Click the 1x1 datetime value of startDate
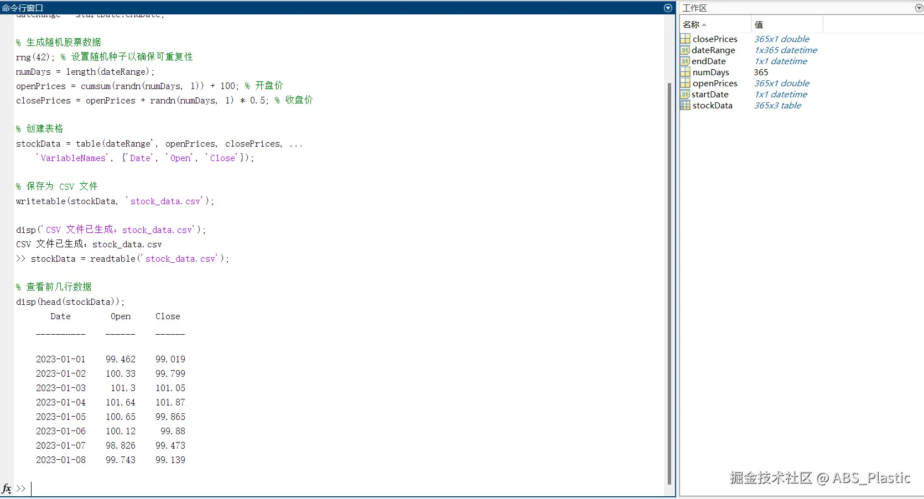Screen dimensions: 924x499 point(781,94)
